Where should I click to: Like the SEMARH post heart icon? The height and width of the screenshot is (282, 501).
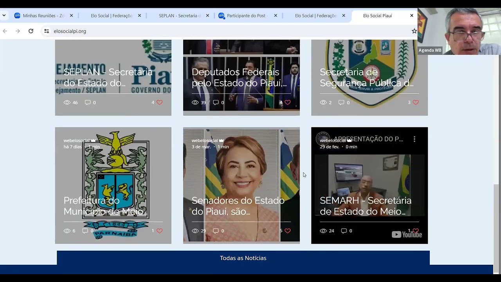click(x=416, y=231)
